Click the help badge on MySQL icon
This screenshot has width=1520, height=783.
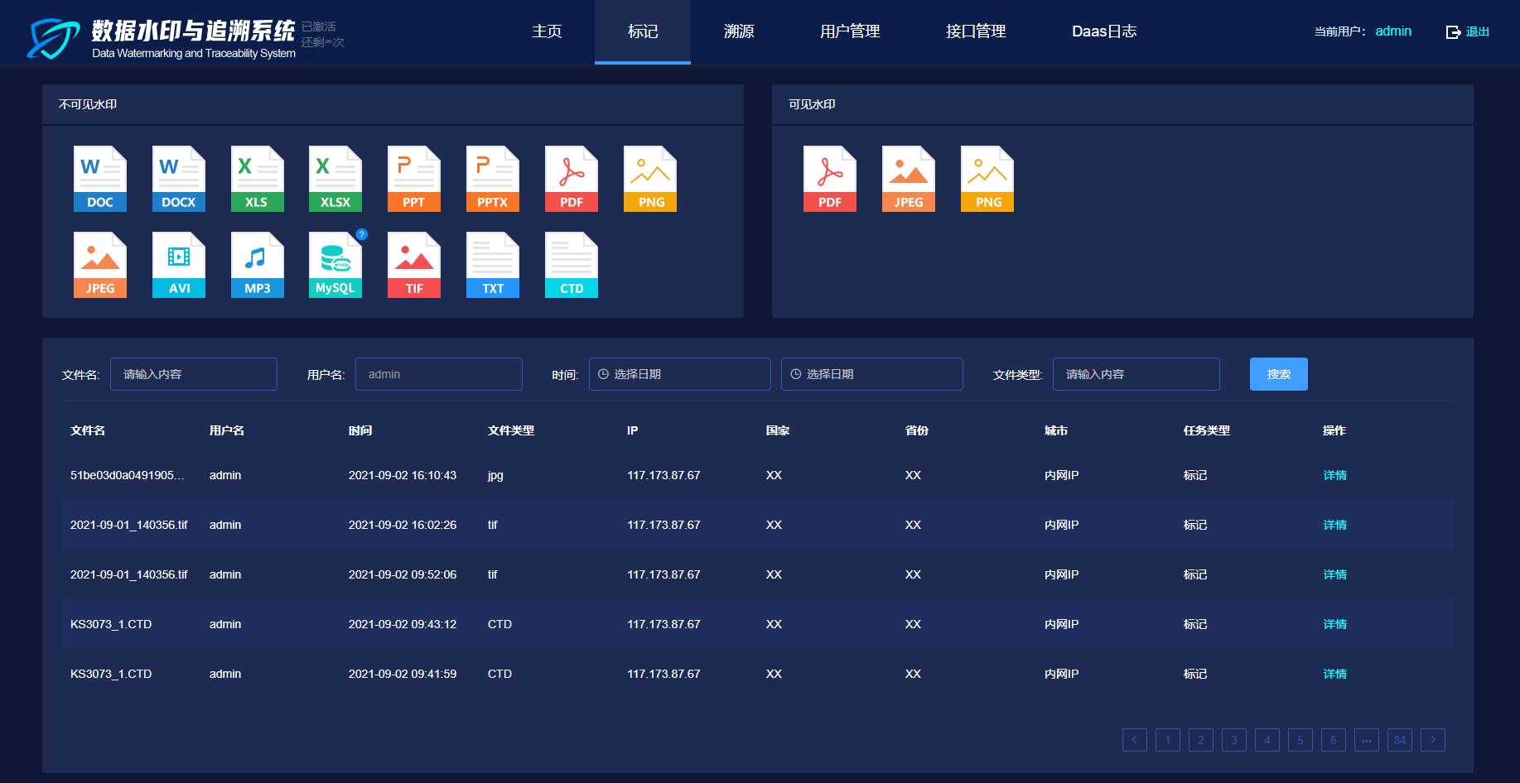click(362, 235)
